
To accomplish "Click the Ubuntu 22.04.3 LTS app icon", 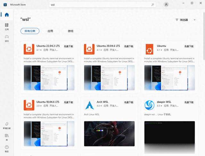I will (x=29, y=49).
